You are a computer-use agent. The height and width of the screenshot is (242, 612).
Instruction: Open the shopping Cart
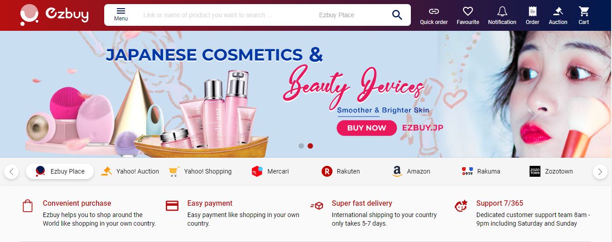(584, 11)
